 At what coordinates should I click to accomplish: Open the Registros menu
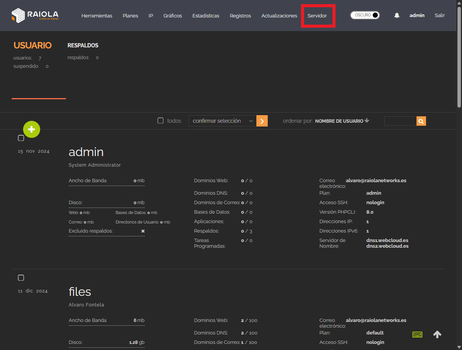[240, 16]
